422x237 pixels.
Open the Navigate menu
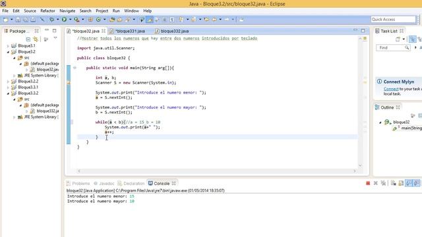coord(67,11)
